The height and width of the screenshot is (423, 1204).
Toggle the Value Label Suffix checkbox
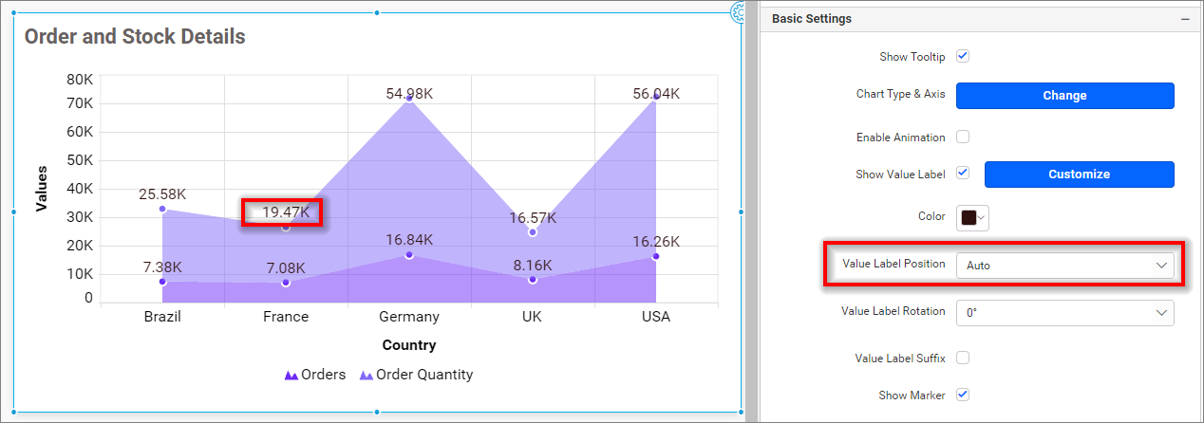pos(963,358)
